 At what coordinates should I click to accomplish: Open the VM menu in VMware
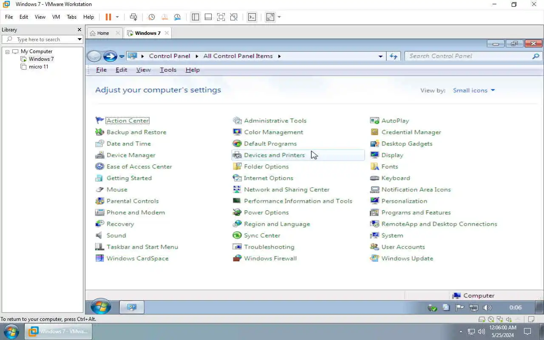tap(56, 17)
